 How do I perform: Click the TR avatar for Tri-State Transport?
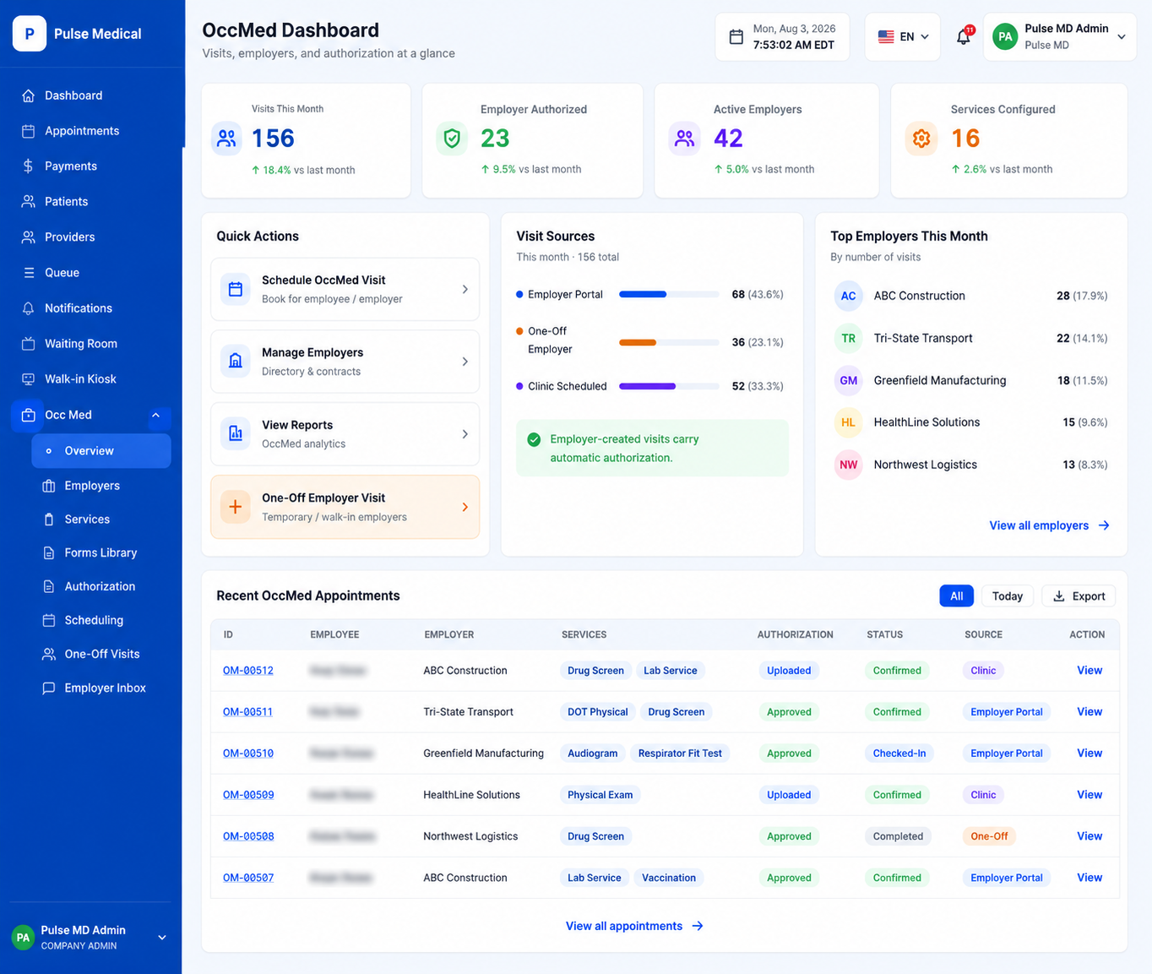tap(848, 338)
